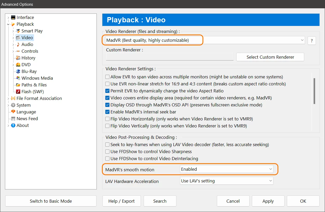Click the Interface tree icon
325x212 pixels.
(13, 17)
